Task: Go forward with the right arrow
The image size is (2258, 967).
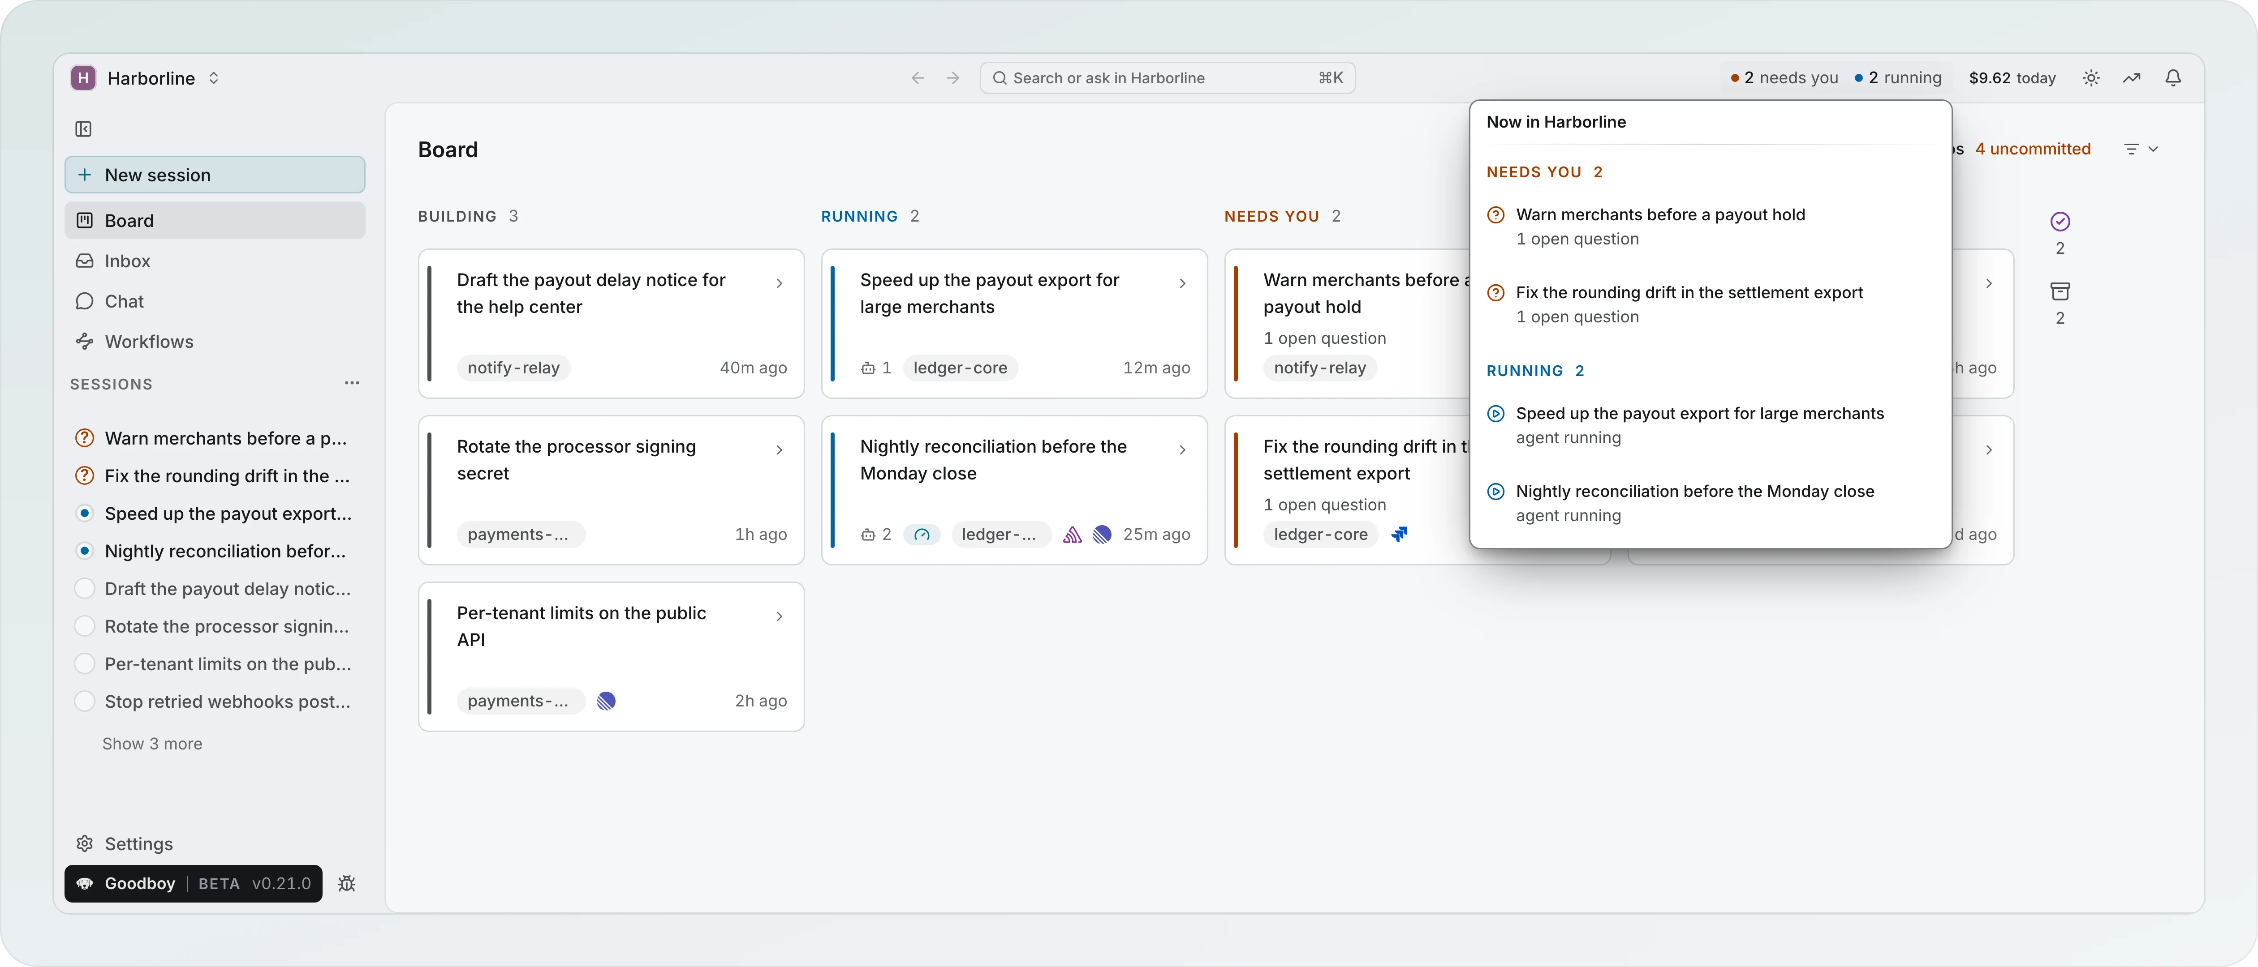Action: click(x=953, y=78)
